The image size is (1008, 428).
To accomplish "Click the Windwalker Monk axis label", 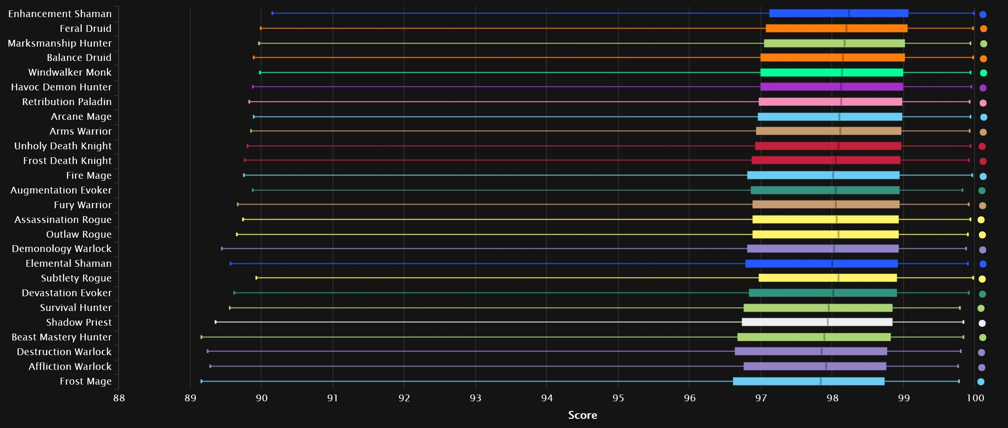I will 70,72.
